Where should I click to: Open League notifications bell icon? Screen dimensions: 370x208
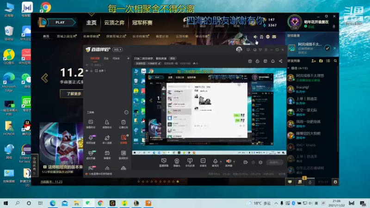tap(333, 26)
